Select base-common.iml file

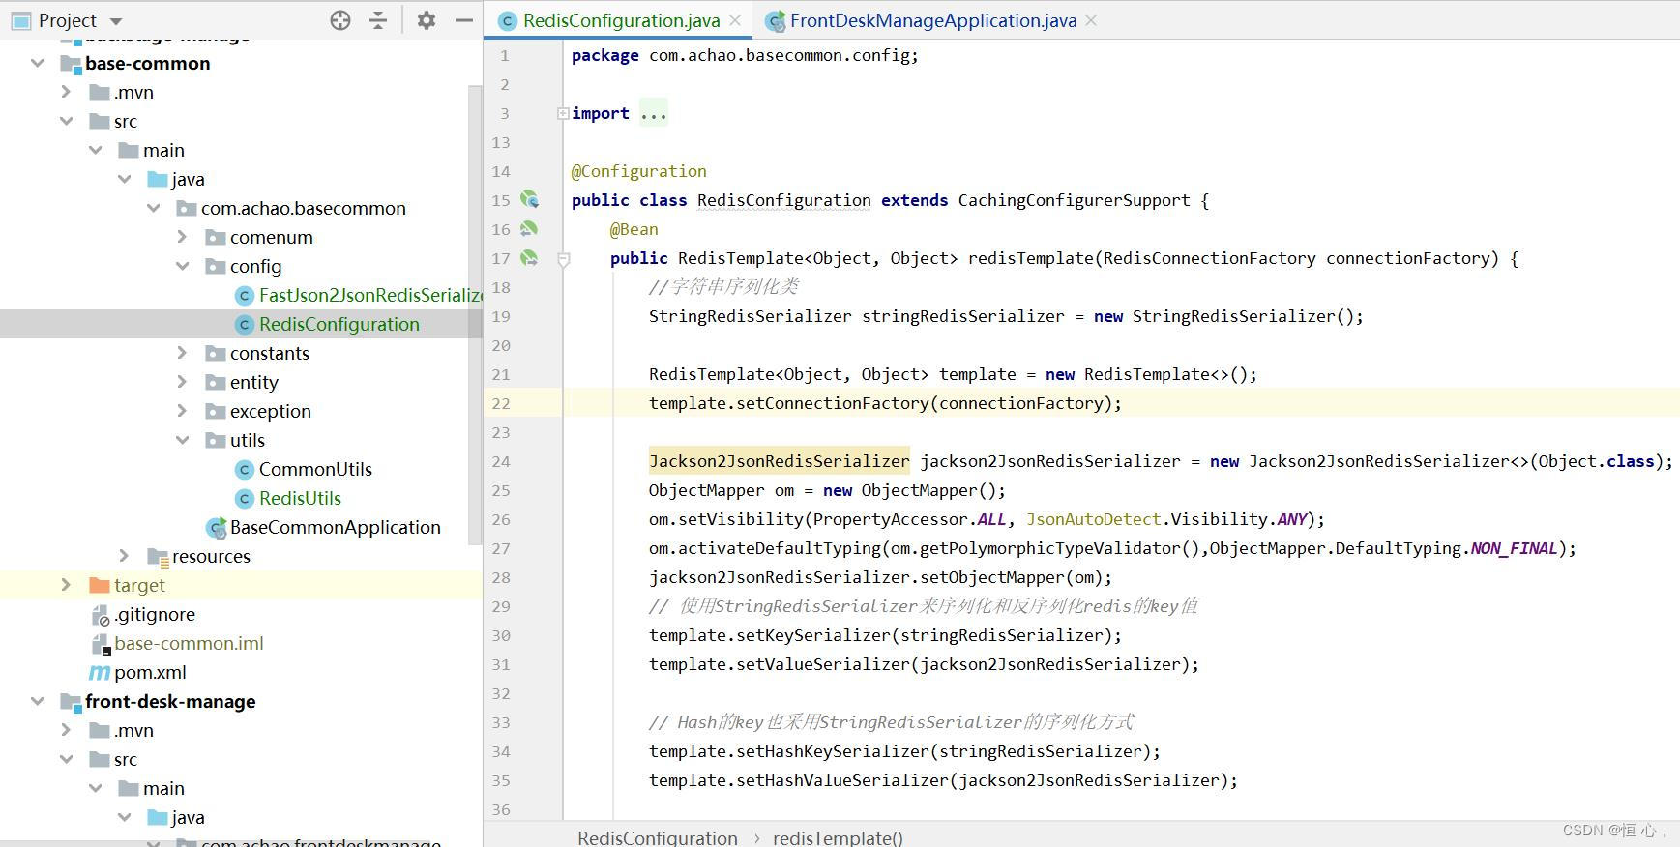click(x=189, y=643)
